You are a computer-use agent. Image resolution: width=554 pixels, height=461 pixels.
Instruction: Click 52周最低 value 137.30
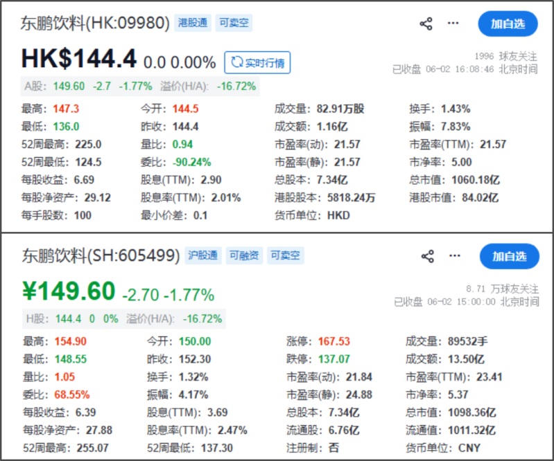click(x=217, y=448)
